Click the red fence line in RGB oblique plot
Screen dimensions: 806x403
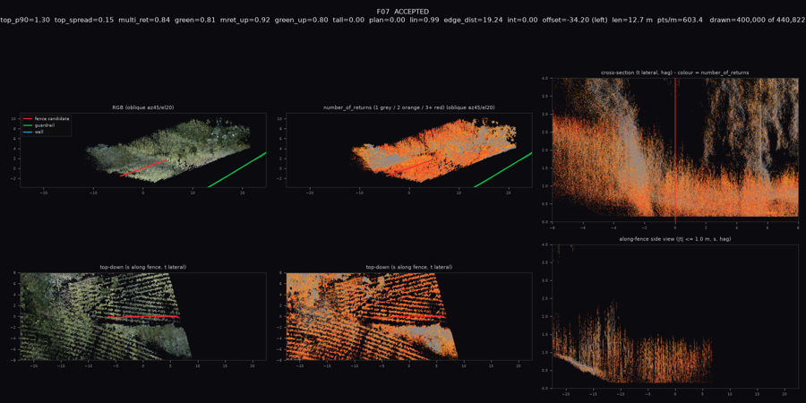point(143,168)
